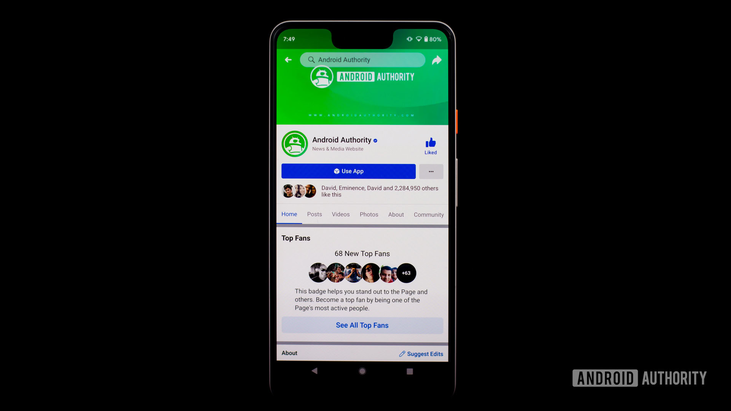The width and height of the screenshot is (731, 411).
Task: Click the Use App button
Action: click(x=348, y=171)
